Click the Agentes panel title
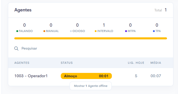The height and width of the screenshot is (94, 178). click(x=23, y=10)
